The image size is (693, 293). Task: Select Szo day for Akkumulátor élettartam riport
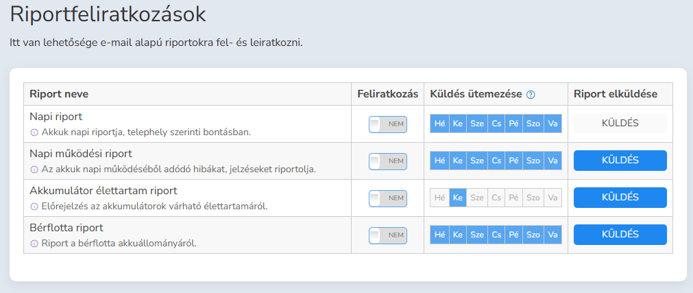pyautogui.click(x=533, y=198)
